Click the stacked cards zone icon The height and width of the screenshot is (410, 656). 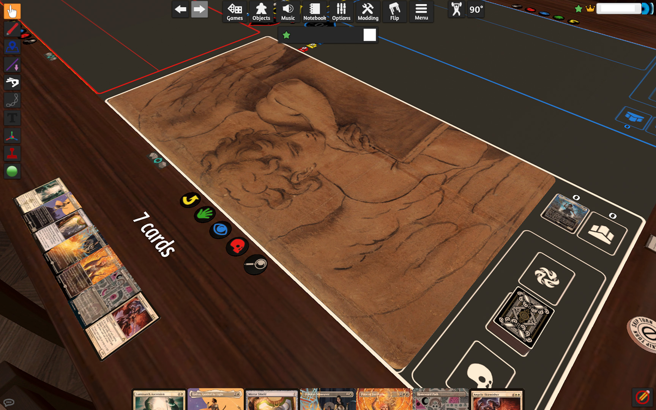(x=601, y=233)
